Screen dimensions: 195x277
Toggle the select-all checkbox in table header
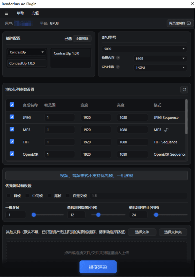tap(12, 105)
